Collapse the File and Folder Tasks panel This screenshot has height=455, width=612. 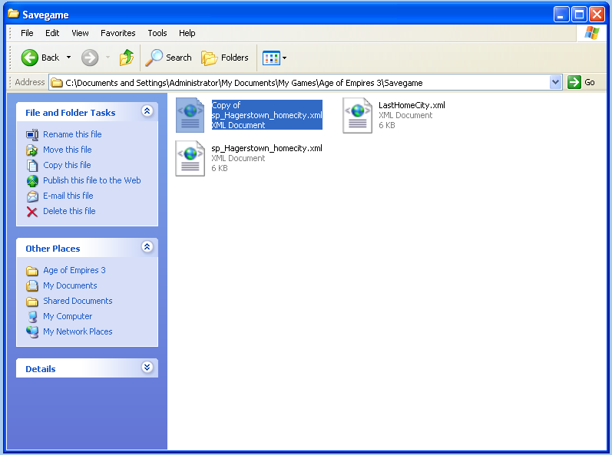click(x=147, y=111)
